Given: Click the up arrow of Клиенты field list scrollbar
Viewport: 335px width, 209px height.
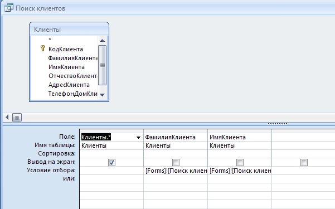Looking at the screenshot, I should coord(103,40).
